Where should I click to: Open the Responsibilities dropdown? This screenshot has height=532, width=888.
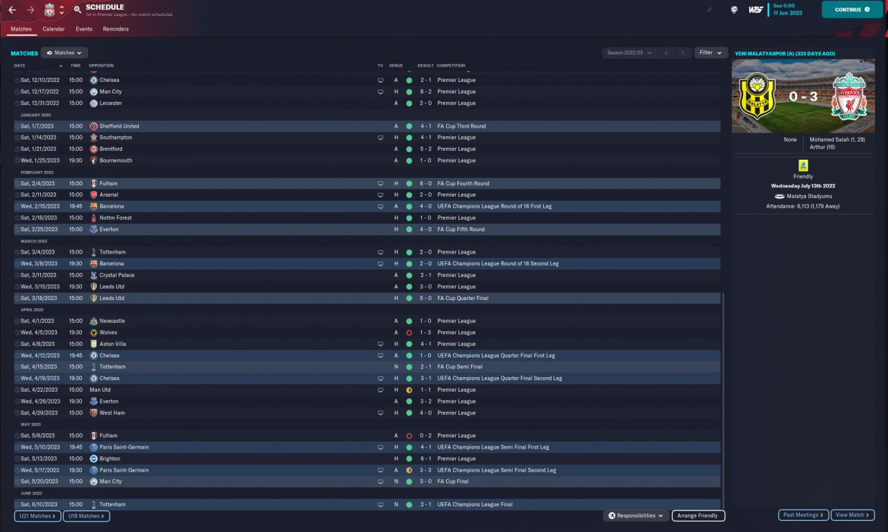coord(636,516)
